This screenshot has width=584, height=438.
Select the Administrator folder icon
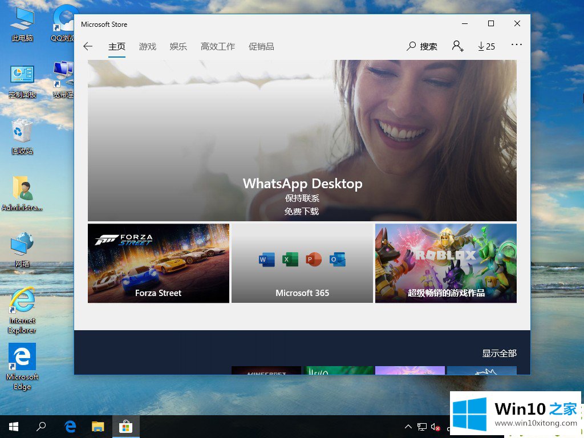pos(22,194)
